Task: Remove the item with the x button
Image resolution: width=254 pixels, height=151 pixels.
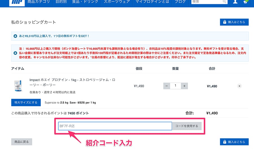Action: coord(239,86)
